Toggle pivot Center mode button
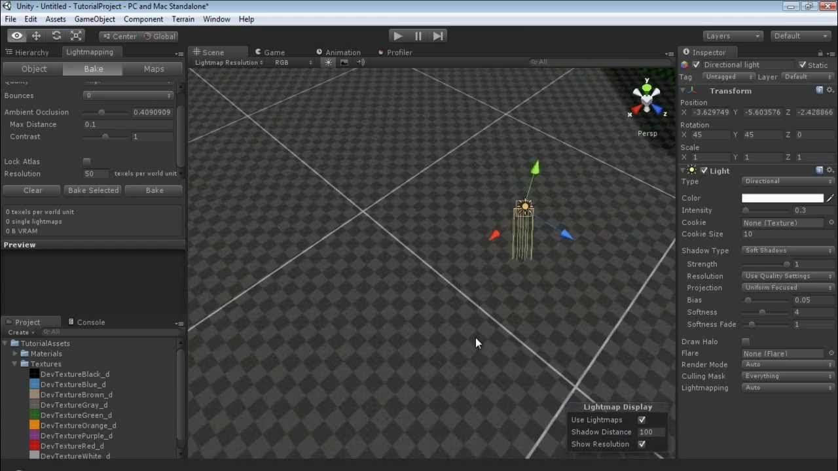The width and height of the screenshot is (838, 471). 119,36
